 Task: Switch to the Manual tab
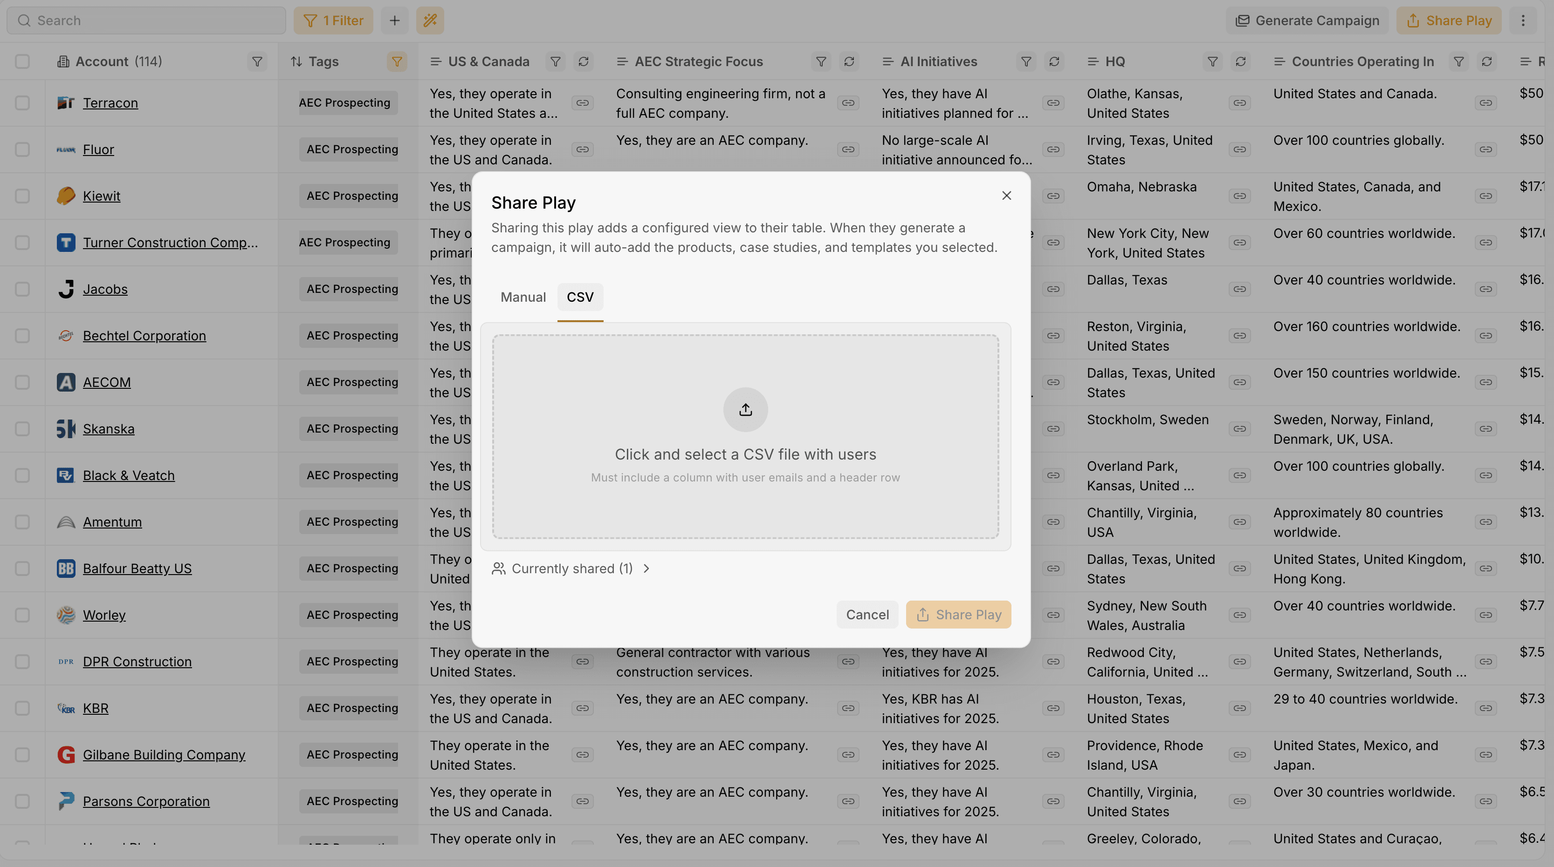click(x=523, y=297)
